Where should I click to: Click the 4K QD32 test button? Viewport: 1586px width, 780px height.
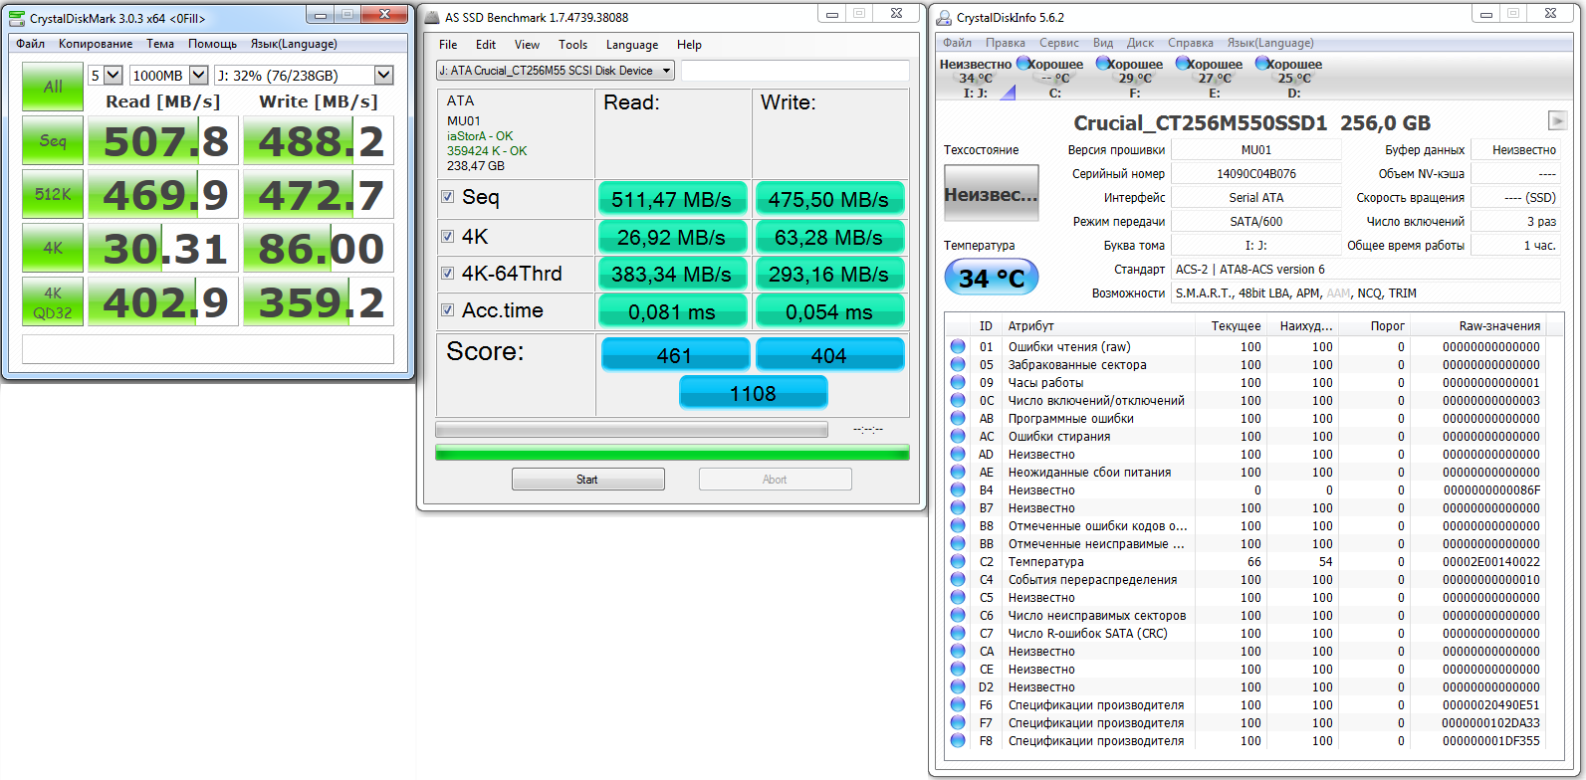tap(53, 302)
